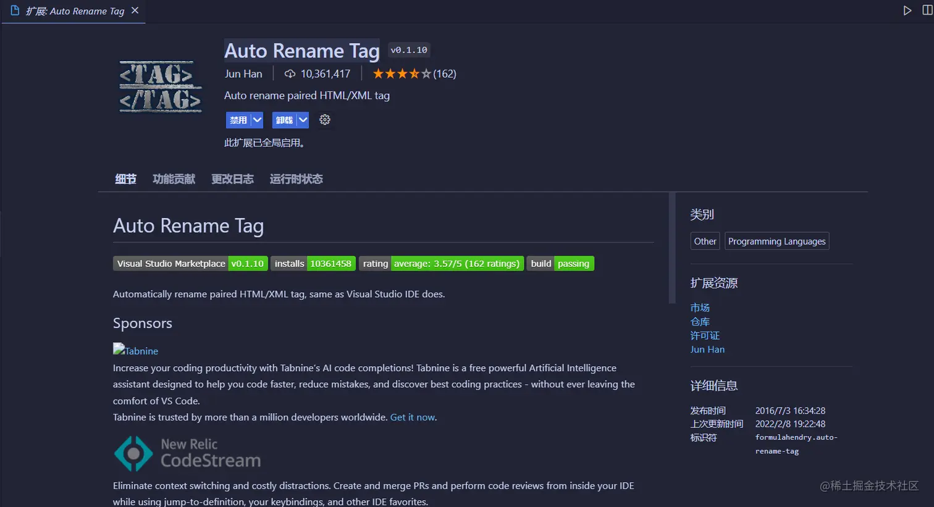Image resolution: width=934 pixels, height=507 pixels.
Task: Open the extension settings gear icon
Action: (325, 120)
